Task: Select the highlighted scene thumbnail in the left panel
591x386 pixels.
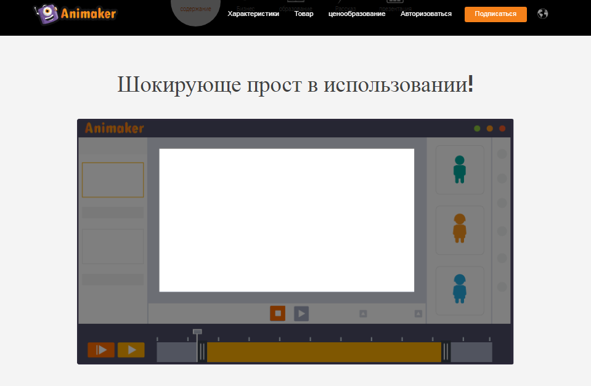Action: click(113, 180)
